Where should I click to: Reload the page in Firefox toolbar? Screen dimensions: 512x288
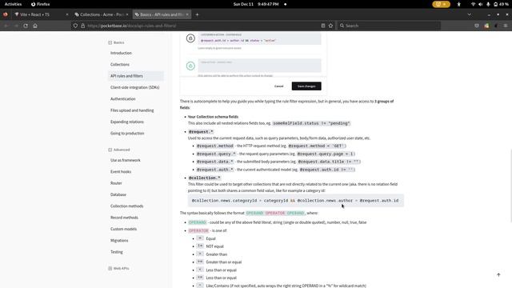[x=26, y=26]
